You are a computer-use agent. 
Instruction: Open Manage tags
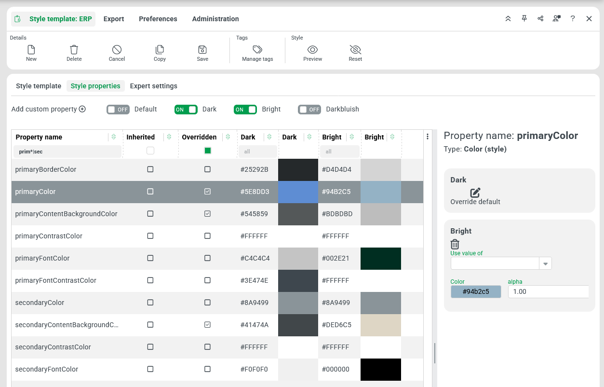257,50
